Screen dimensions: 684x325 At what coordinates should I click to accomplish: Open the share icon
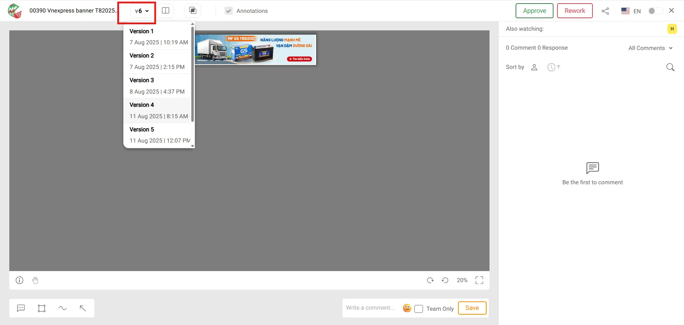click(605, 11)
